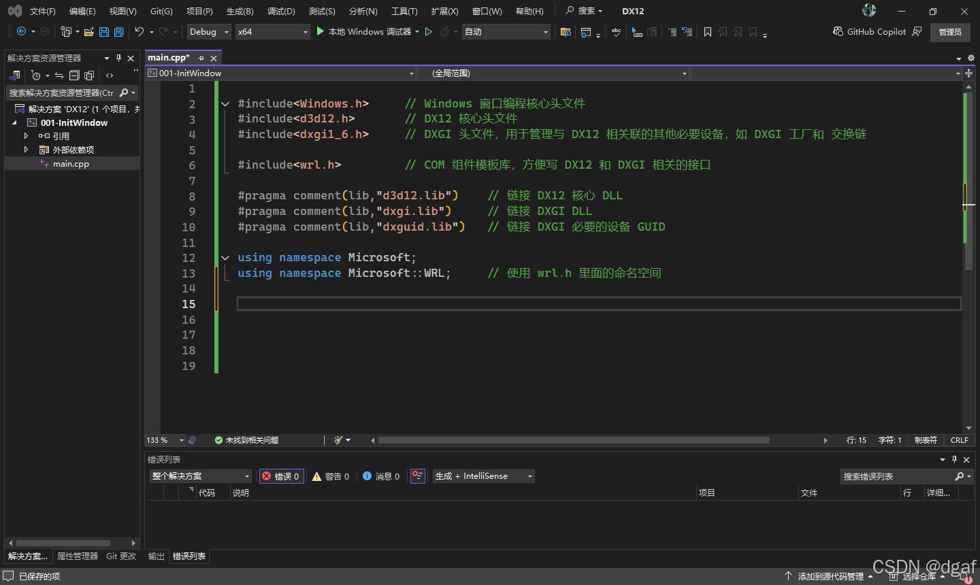Image resolution: width=980 pixels, height=585 pixels.
Task: Open the 133% zoom level dropdown
Action: [x=163, y=439]
